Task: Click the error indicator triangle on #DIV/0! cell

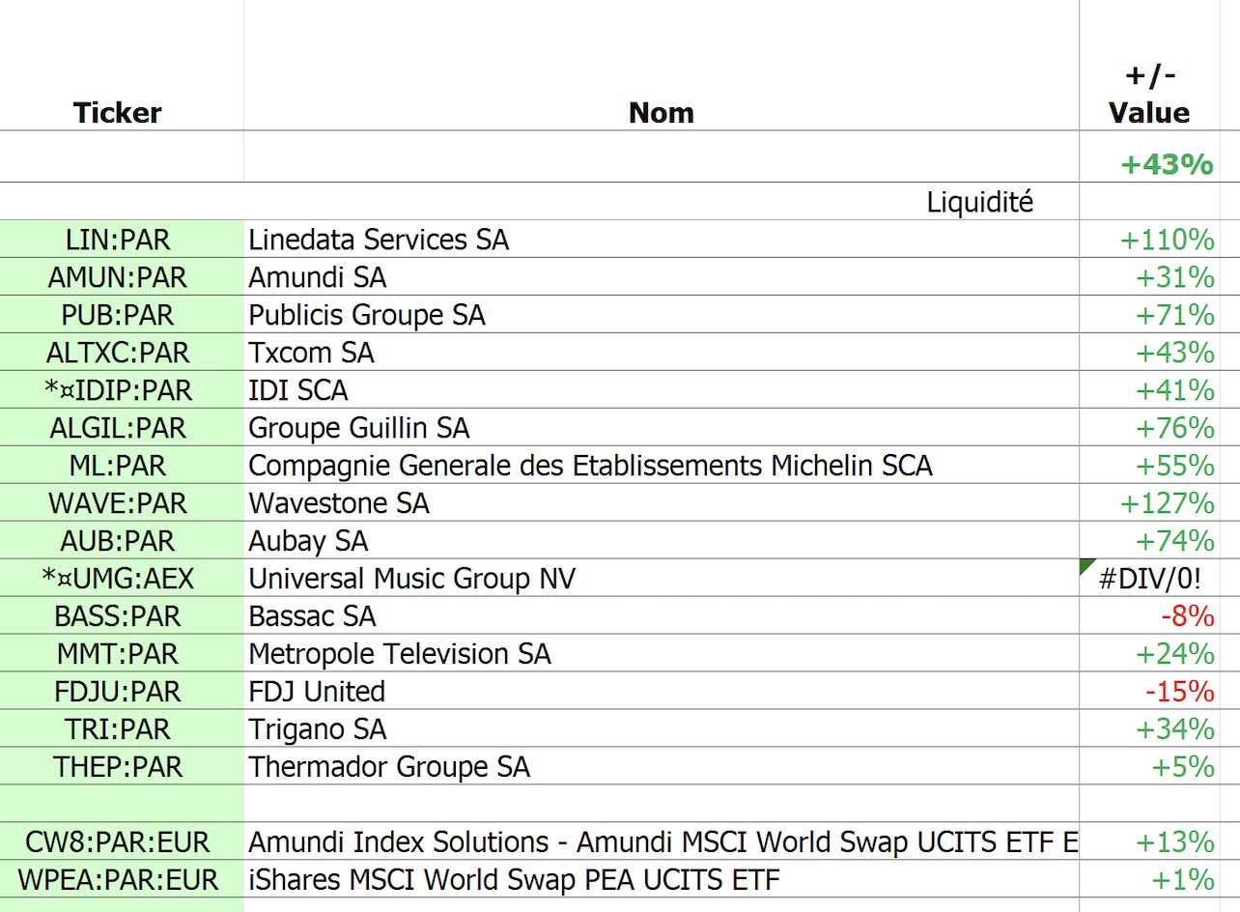Action: [x=1086, y=565]
